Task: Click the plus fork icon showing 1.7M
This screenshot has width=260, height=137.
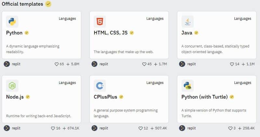Action: 156,64
